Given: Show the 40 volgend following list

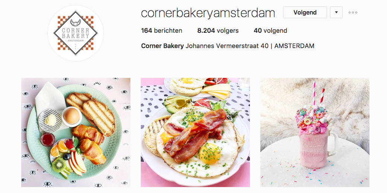Looking at the screenshot, I should (x=270, y=31).
